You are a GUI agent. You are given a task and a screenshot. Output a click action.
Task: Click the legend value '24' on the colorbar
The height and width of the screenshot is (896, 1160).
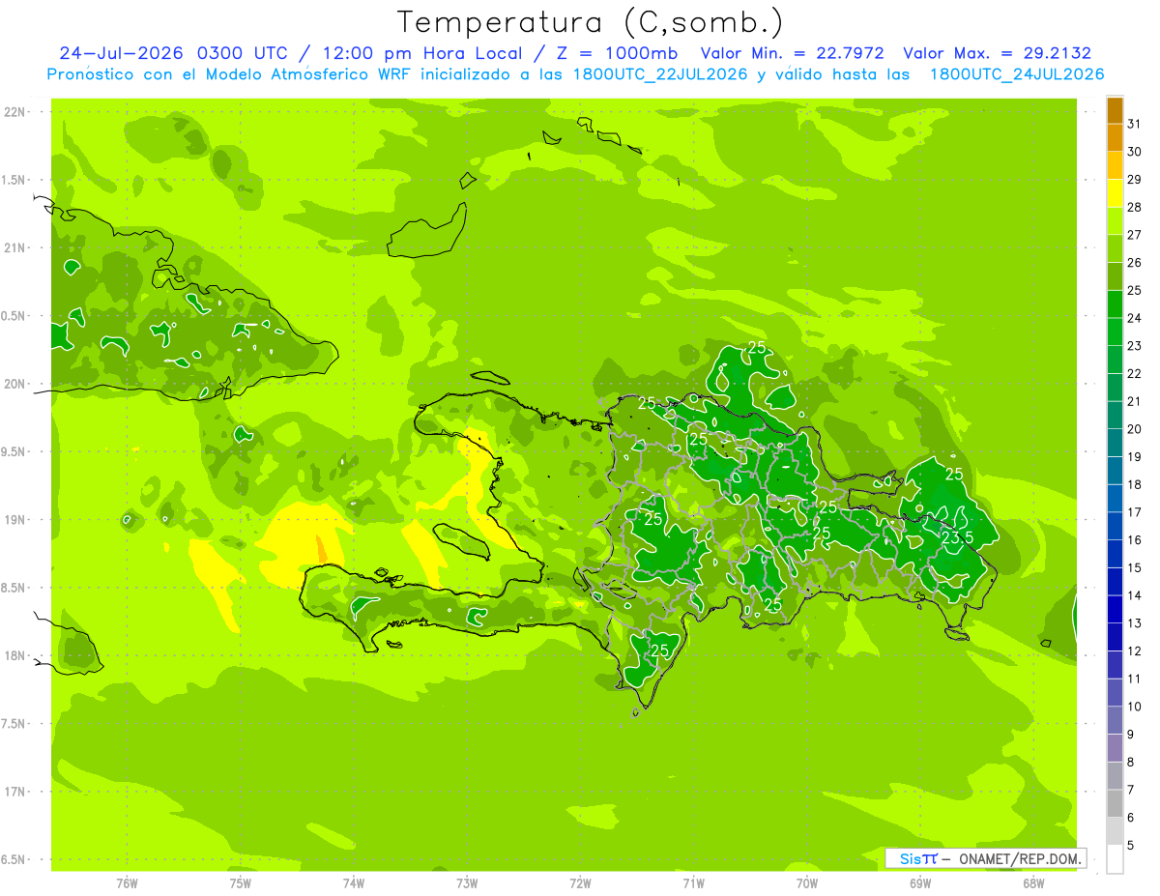[x=1135, y=318]
